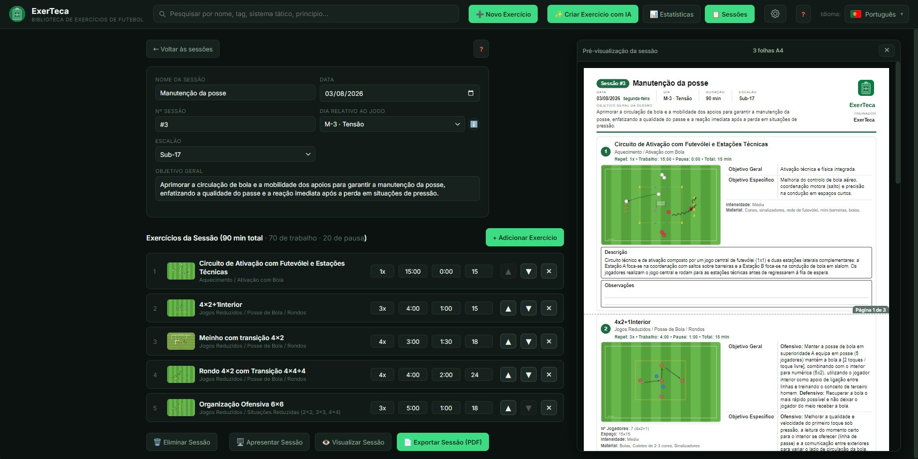The width and height of the screenshot is (918, 459).
Task: Click Adicionar Exercício button
Action: tap(525, 238)
